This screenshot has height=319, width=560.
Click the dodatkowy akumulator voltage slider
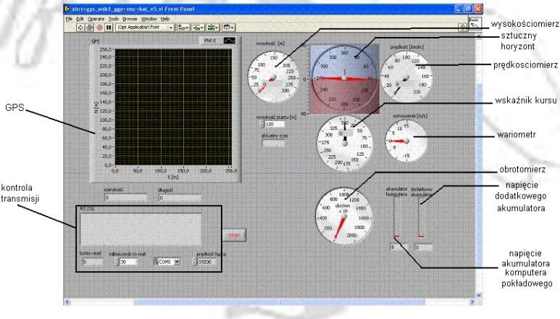click(x=421, y=216)
